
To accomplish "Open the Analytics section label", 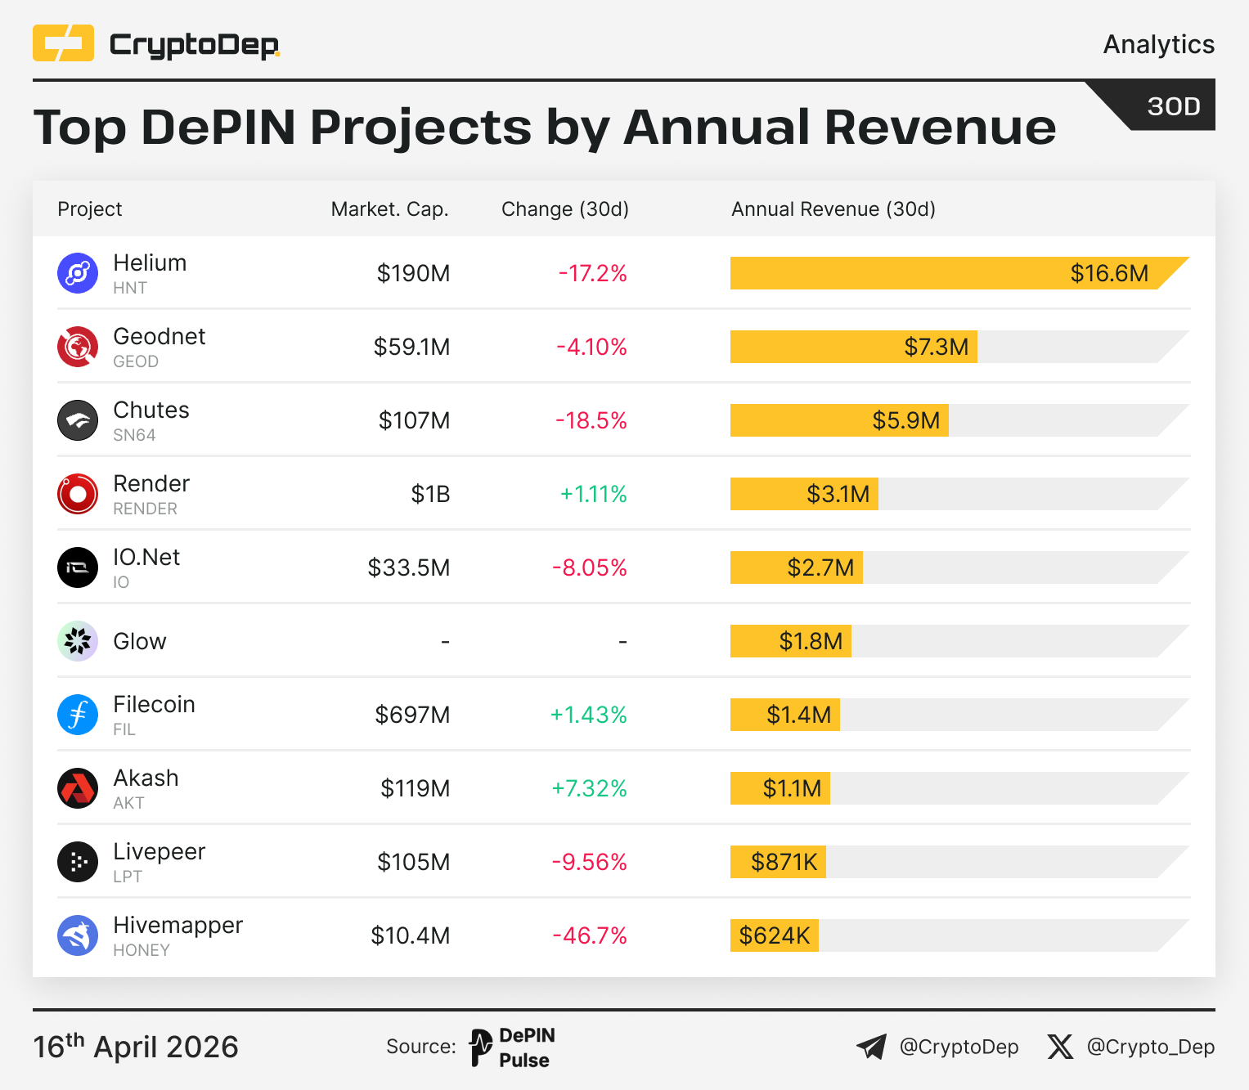I will click(x=1158, y=44).
